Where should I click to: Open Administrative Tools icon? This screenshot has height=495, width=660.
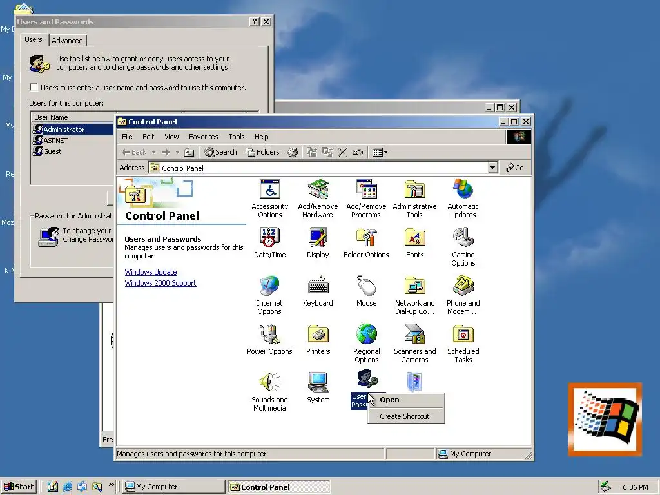tap(414, 199)
